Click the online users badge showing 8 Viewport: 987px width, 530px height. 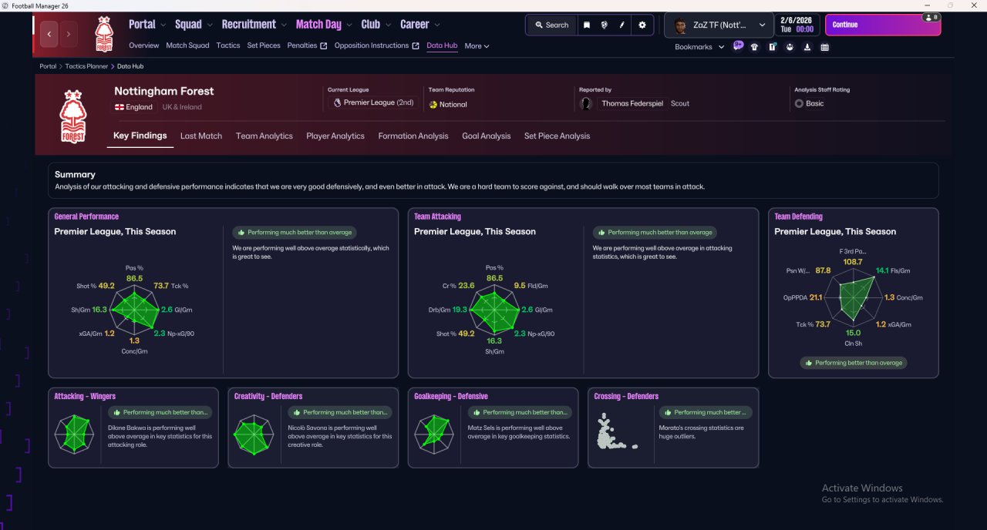[931, 17]
